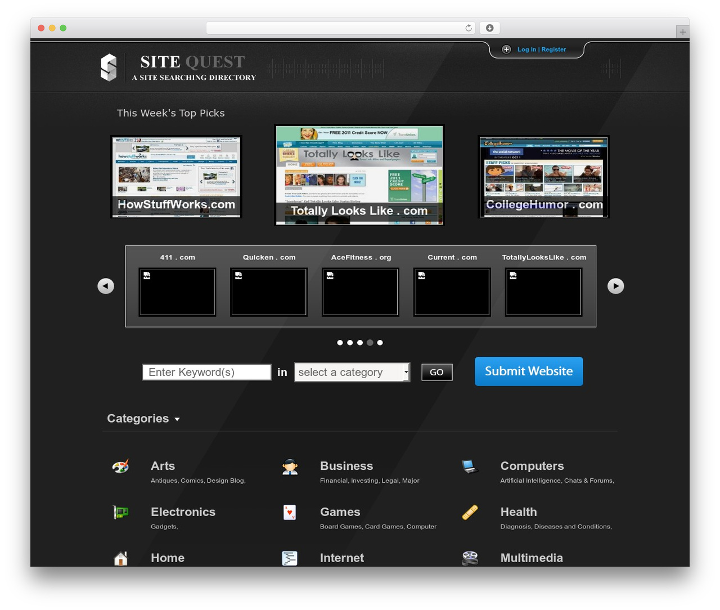Click the Submit Website button
Screen dimensions: 720x610
click(x=529, y=371)
